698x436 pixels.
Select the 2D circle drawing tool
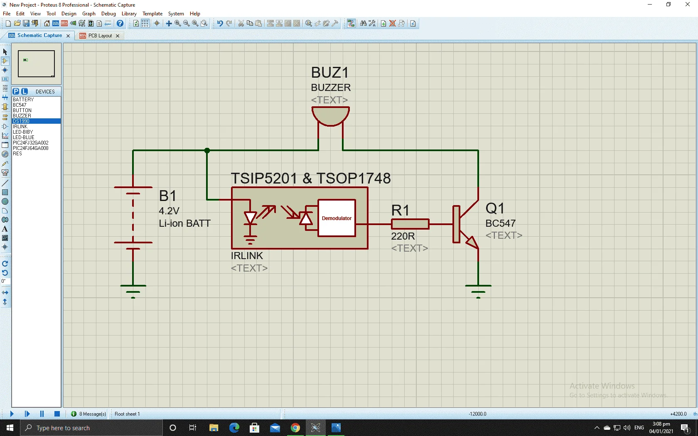(x=5, y=201)
